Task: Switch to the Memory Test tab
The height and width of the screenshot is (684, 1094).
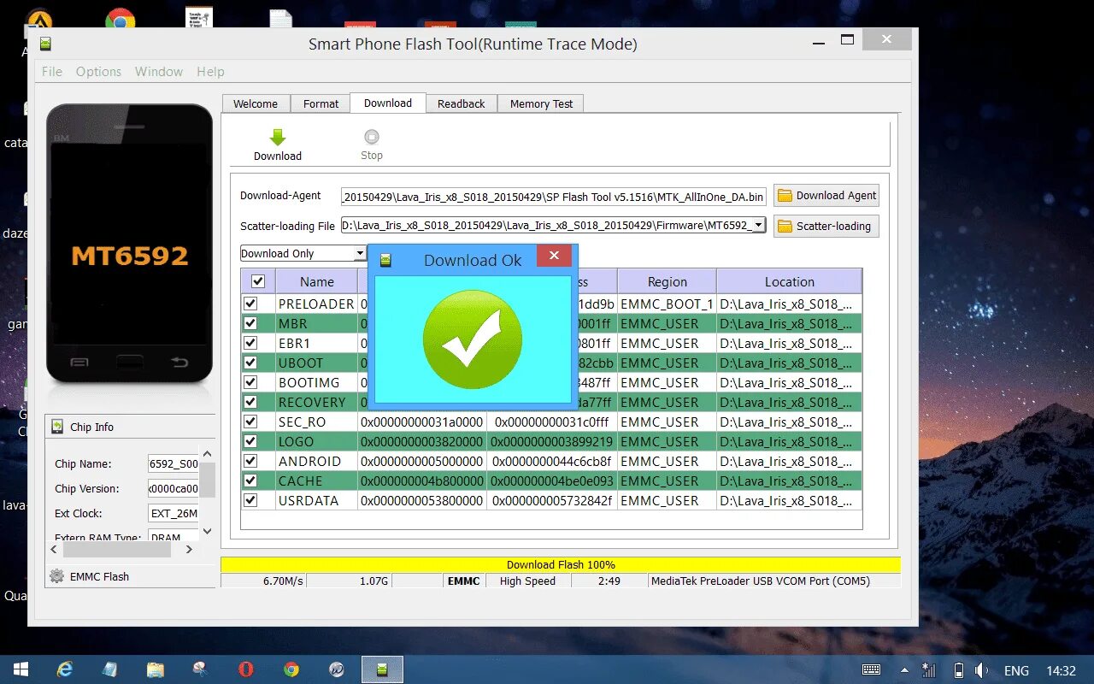Action: pyautogui.click(x=541, y=103)
